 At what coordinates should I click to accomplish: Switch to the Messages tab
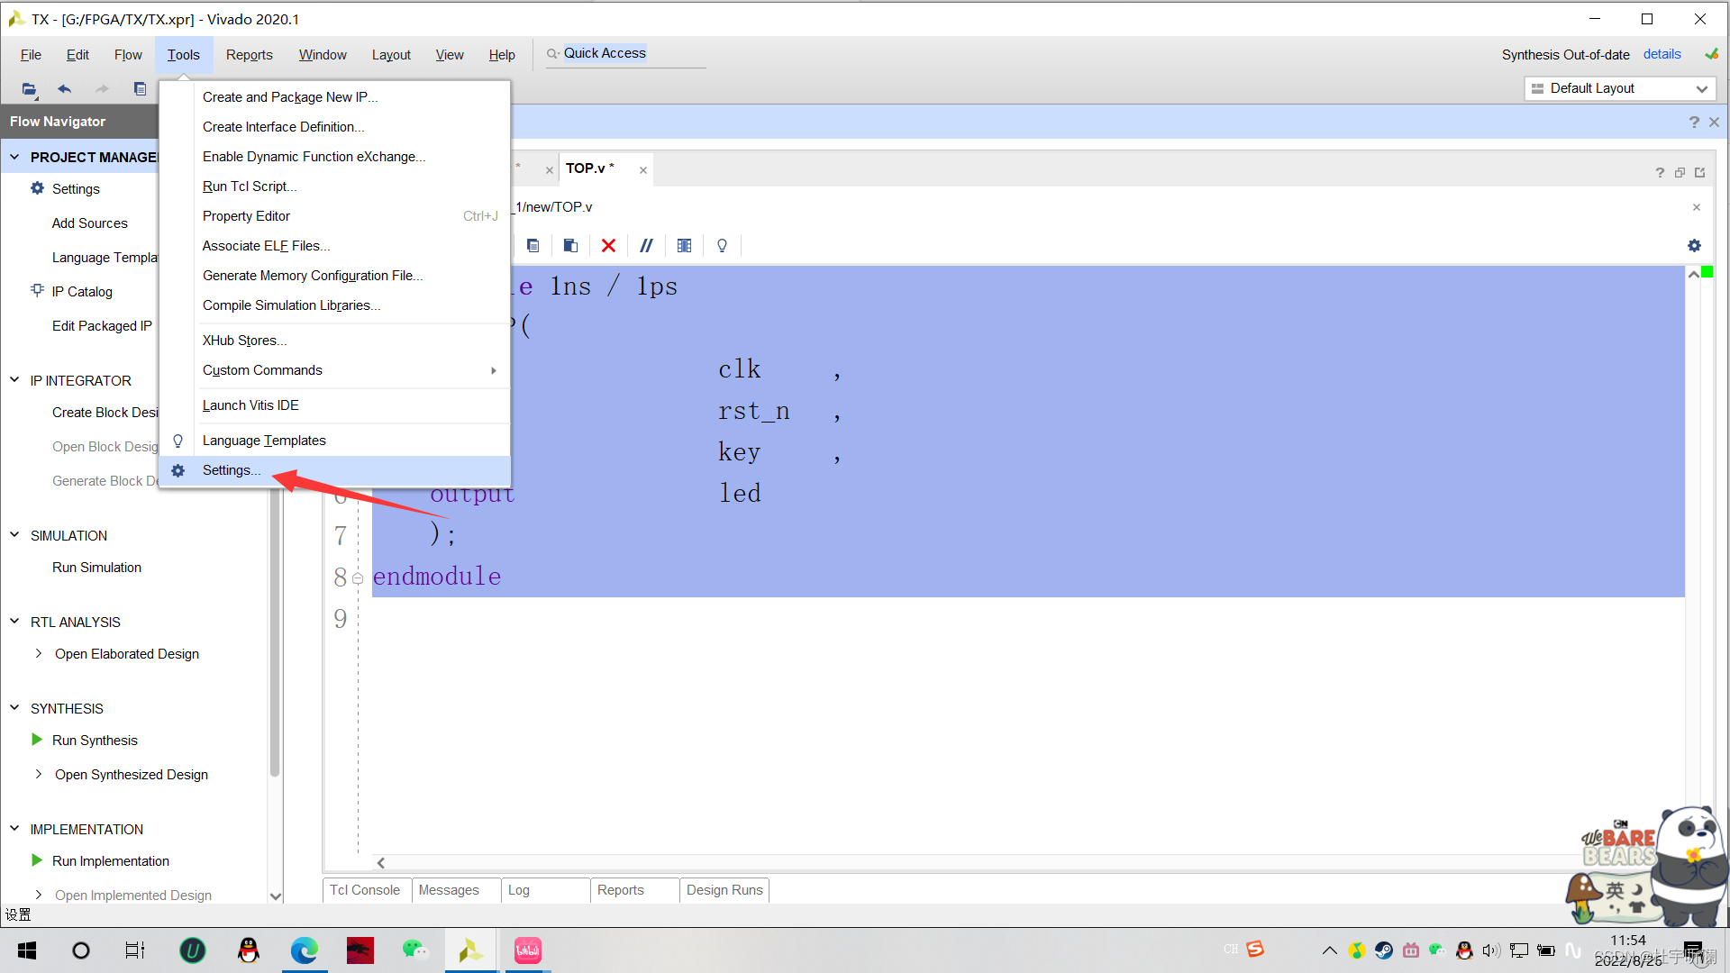click(x=448, y=890)
